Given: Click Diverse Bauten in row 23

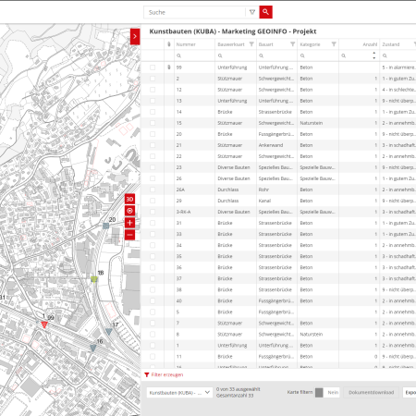Looking at the screenshot, I should tap(234, 167).
